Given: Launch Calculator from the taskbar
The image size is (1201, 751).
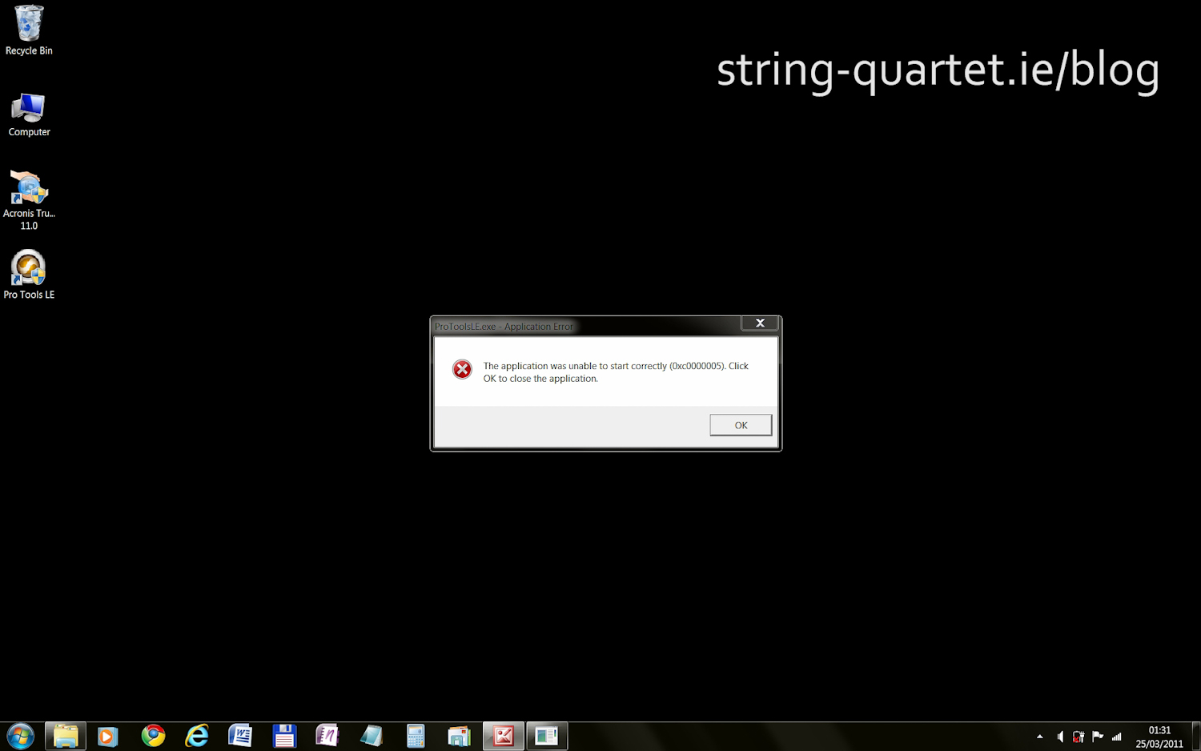Looking at the screenshot, I should click(416, 736).
